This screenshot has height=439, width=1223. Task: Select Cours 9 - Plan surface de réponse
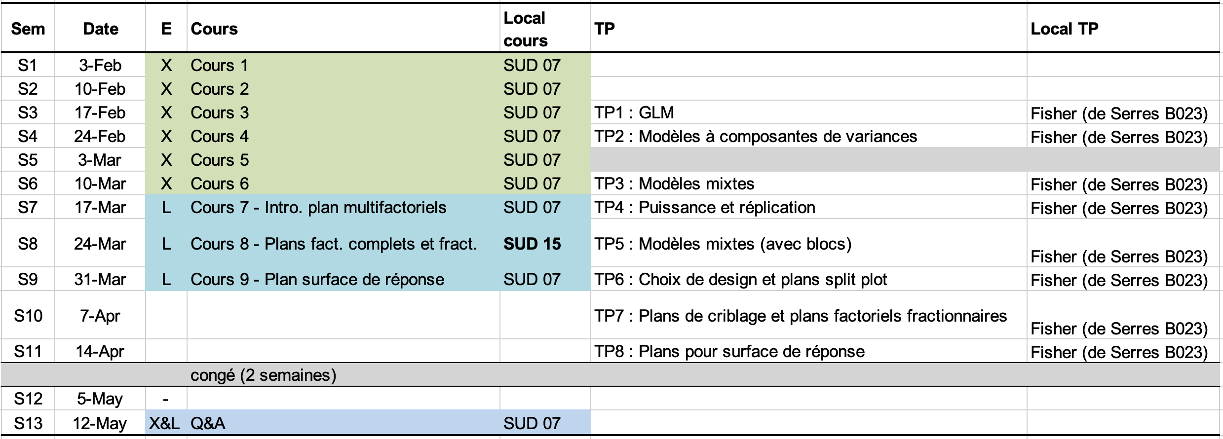pyautogui.click(x=317, y=279)
